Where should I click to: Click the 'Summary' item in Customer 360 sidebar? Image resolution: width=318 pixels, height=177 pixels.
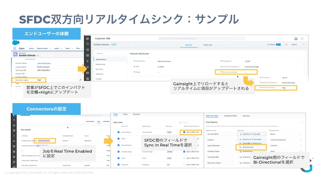point(99,69)
